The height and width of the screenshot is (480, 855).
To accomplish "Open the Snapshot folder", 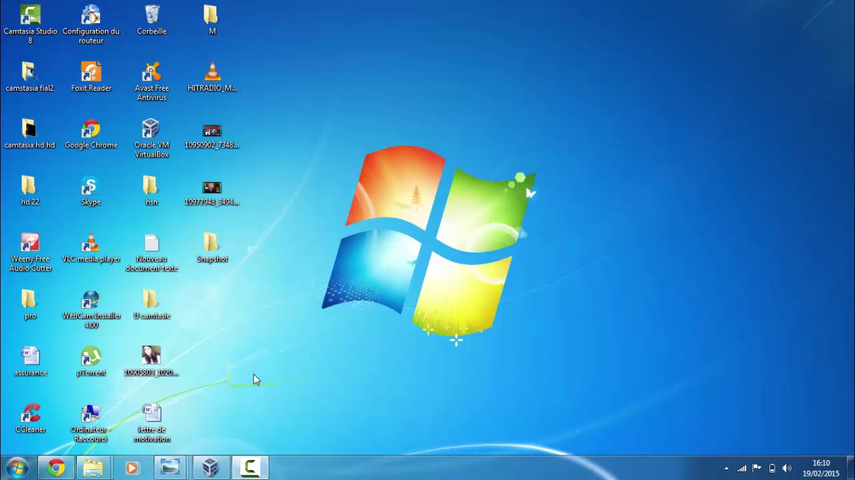I will tap(212, 247).
